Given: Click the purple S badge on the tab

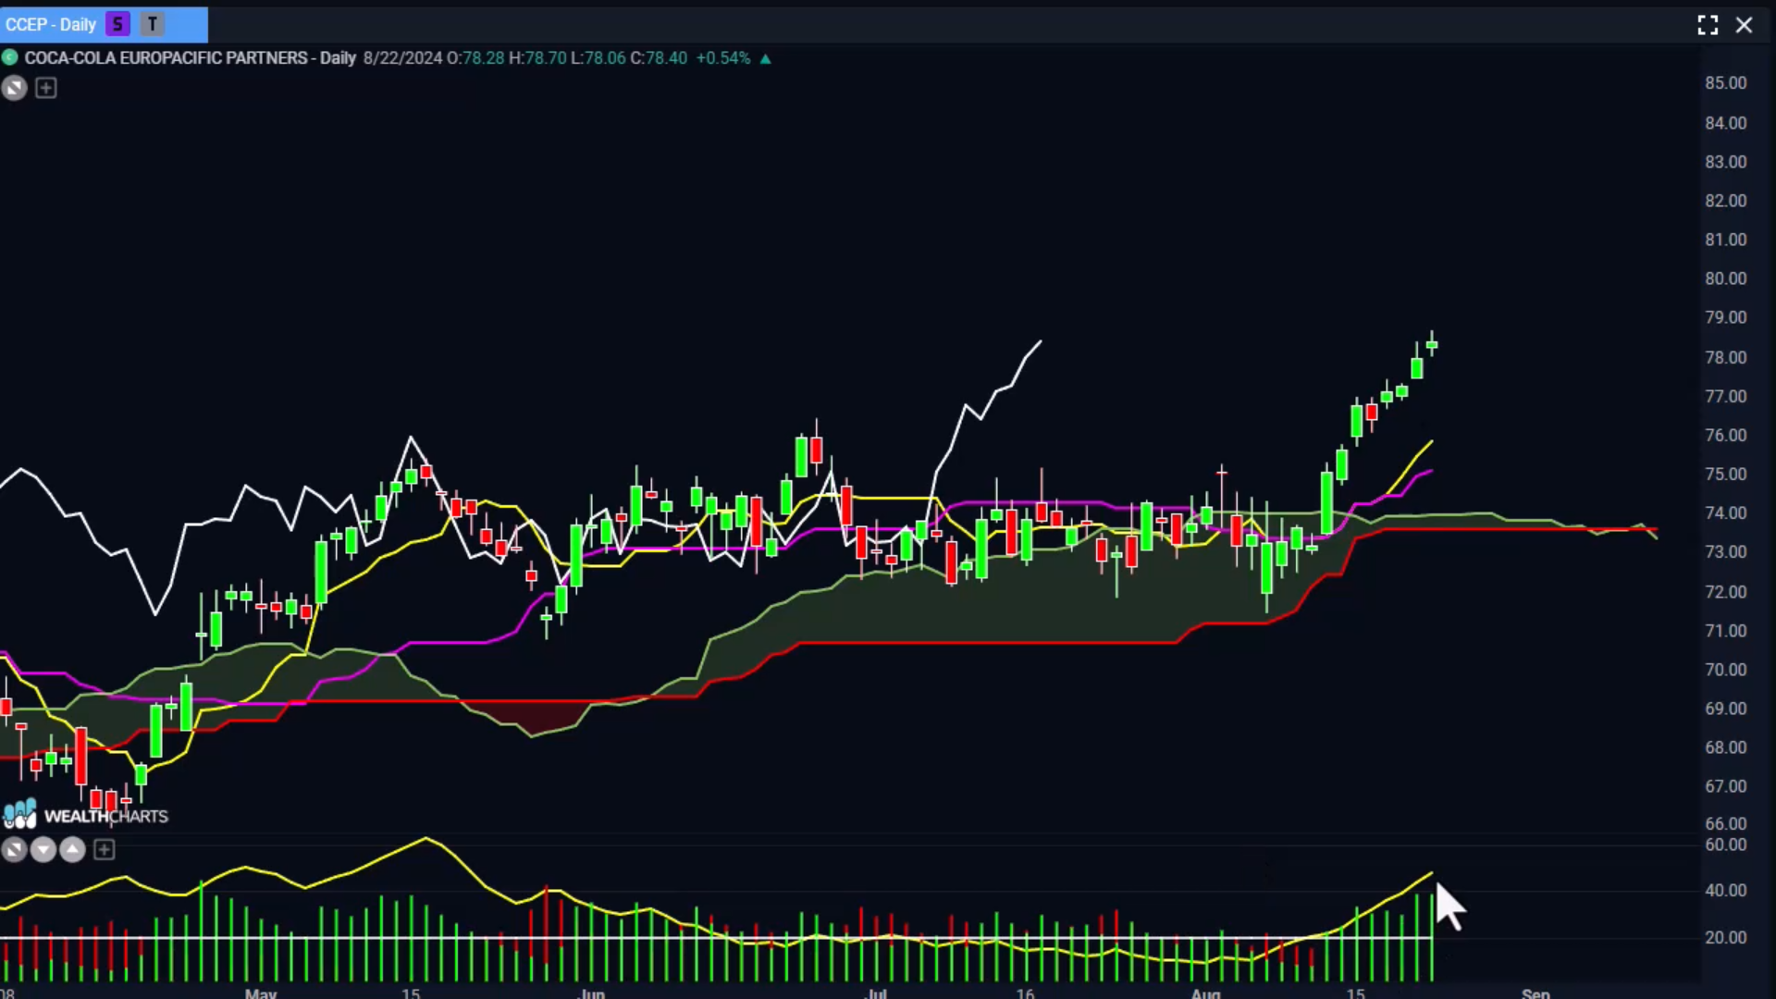Looking at the screenshot, I should tap(117, 25).
